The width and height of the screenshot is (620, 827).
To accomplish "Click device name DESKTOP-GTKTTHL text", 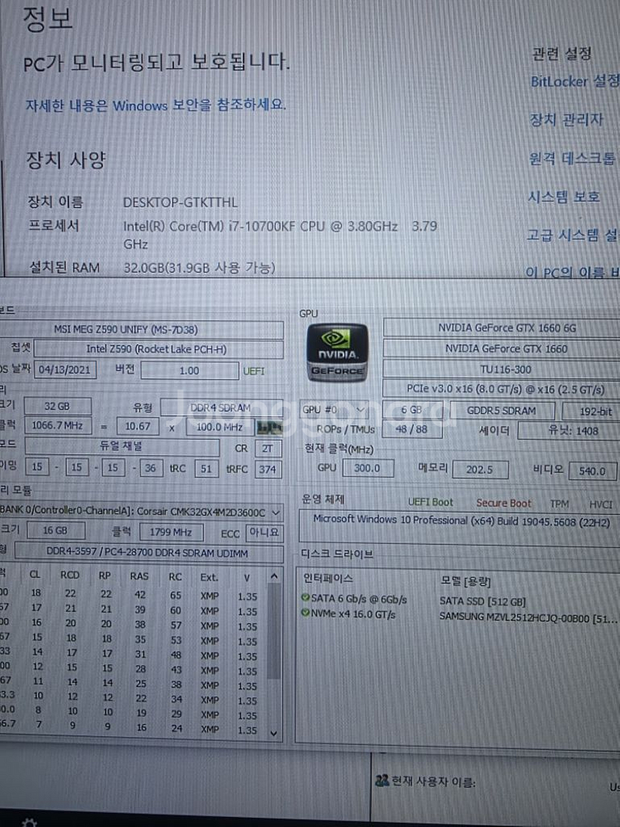I will pyautogui.click(x=180, y=202).
